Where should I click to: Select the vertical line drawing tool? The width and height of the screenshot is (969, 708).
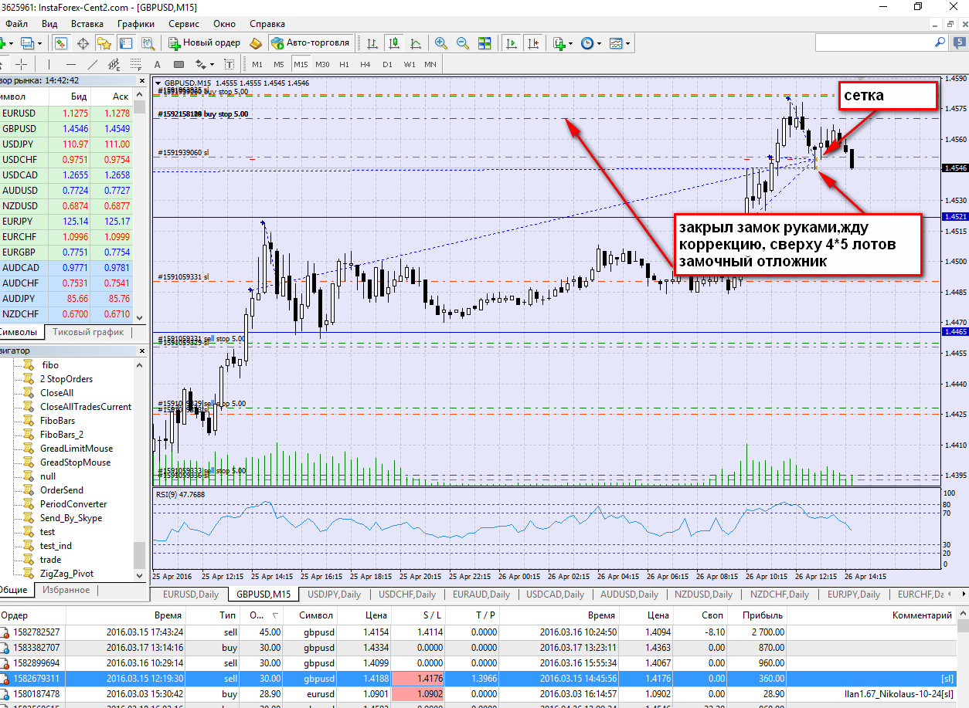(x=49, y=64)
